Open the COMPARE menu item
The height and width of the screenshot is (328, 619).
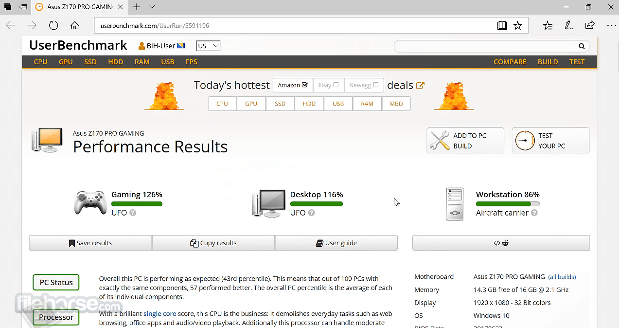pyautogui.click(x=510, y=62)
